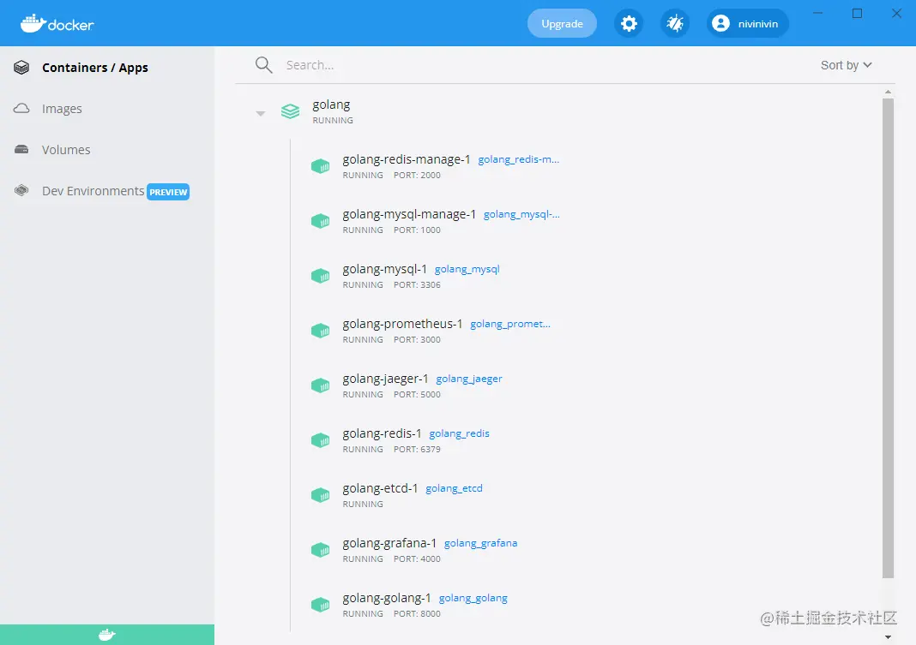This screenshot has height=645, width=916.
Task: Maximize the Docker Desktop window
Action: point(857,13)
